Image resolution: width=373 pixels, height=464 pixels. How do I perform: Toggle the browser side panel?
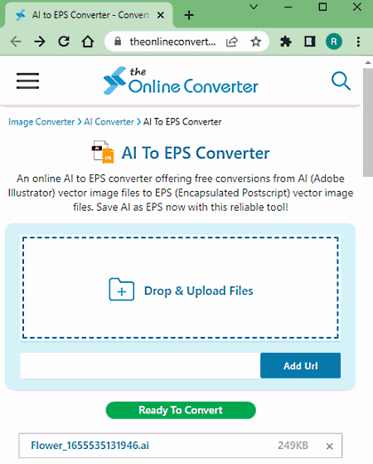[310, 42]
